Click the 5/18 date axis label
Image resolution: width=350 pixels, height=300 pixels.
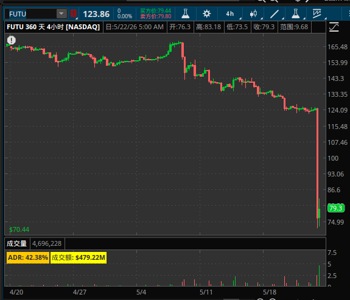pyautogui.click(x=270, y=292)
